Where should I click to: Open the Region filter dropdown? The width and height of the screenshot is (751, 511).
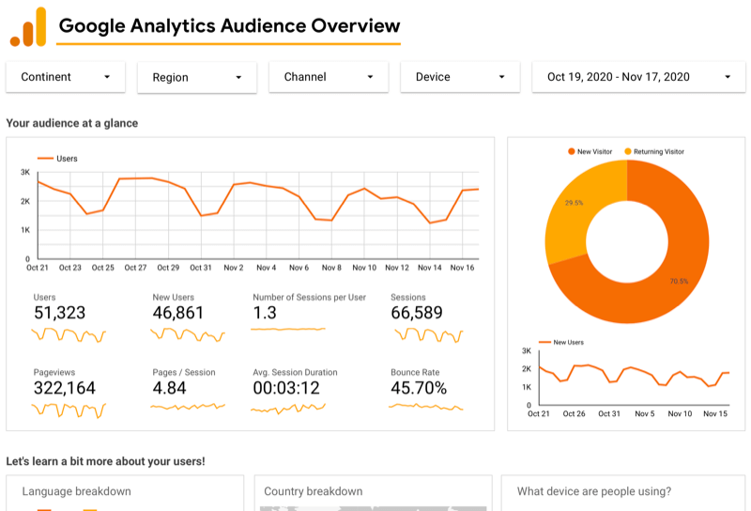tap(197, 77)
